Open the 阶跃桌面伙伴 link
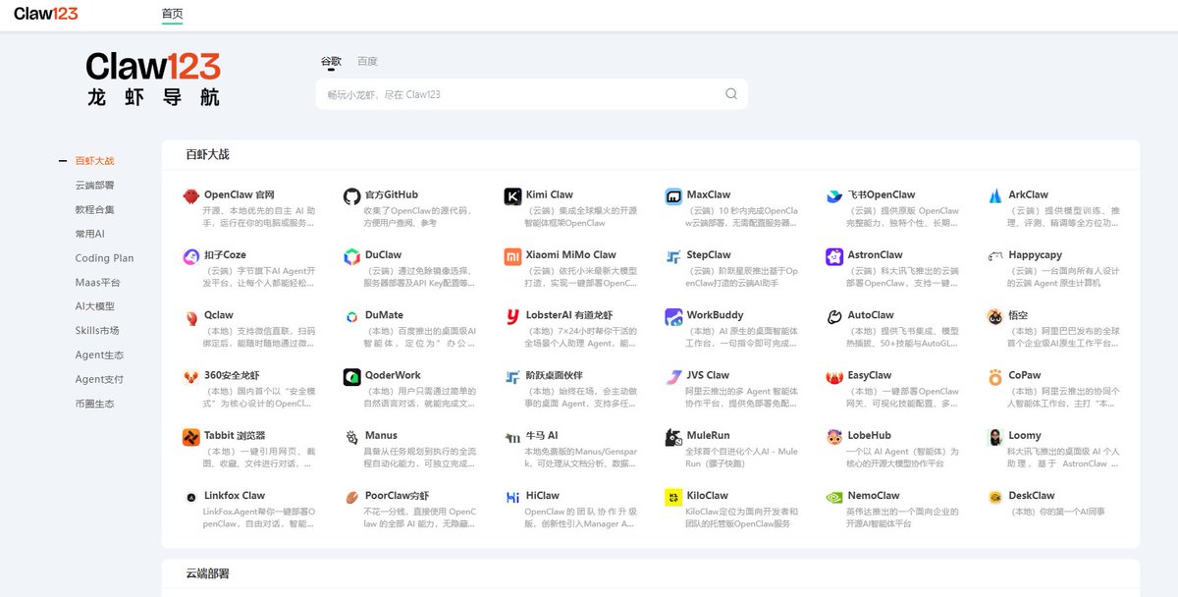1178x597 pixels. pyautogui.click(x=555, y=376)
